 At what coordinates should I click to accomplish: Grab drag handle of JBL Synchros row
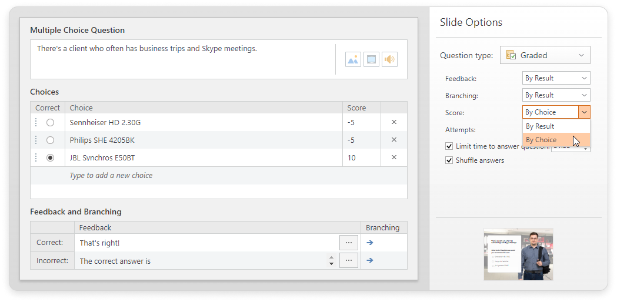pos(36,157)
